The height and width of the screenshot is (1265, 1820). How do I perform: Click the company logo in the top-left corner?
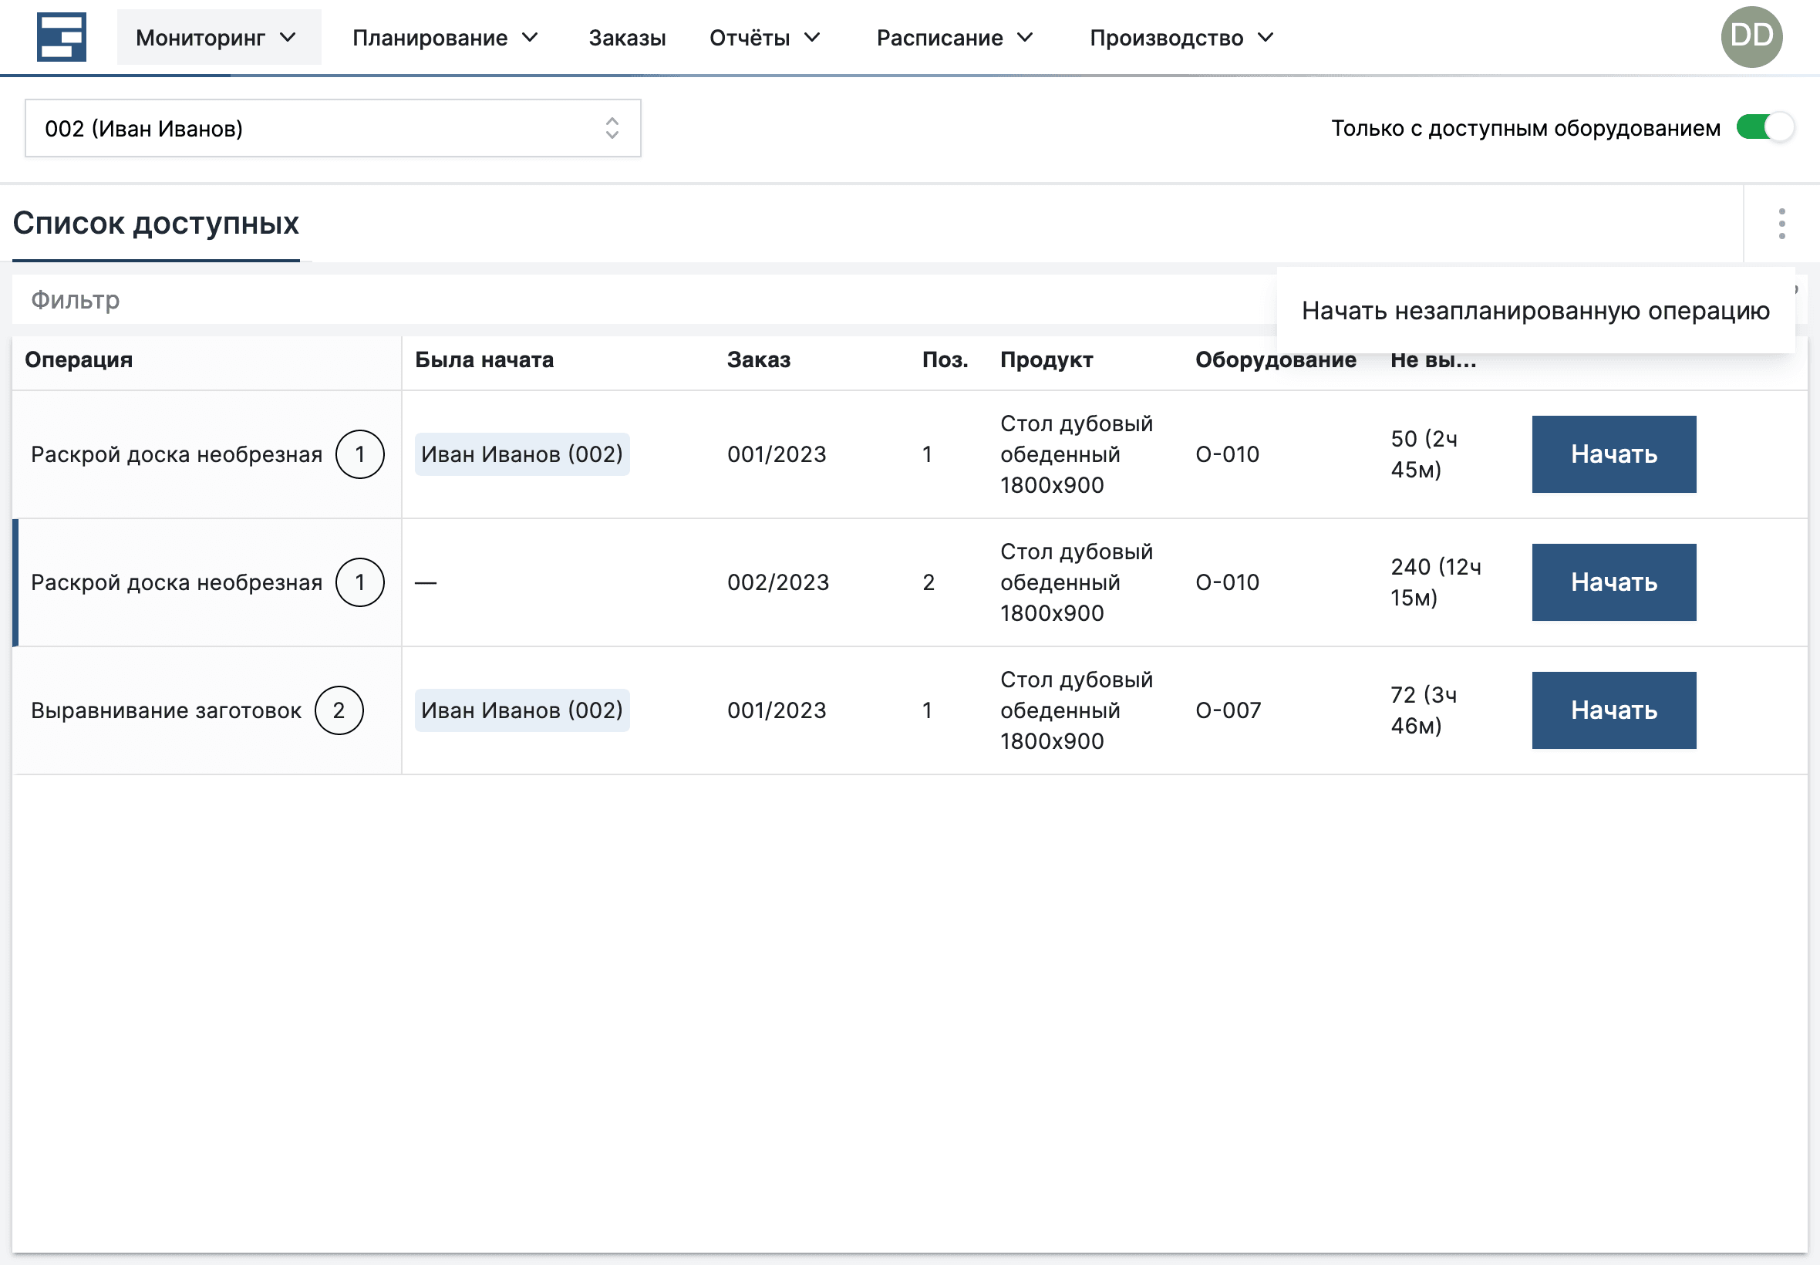coord(62,36)
